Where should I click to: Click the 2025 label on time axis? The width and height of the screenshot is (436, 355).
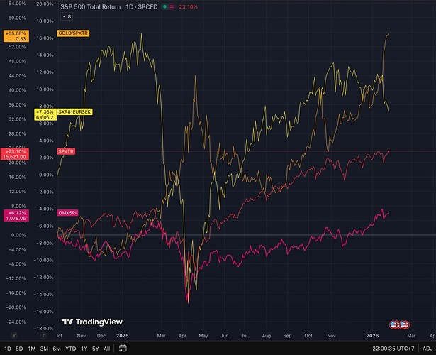click(123, 336)
